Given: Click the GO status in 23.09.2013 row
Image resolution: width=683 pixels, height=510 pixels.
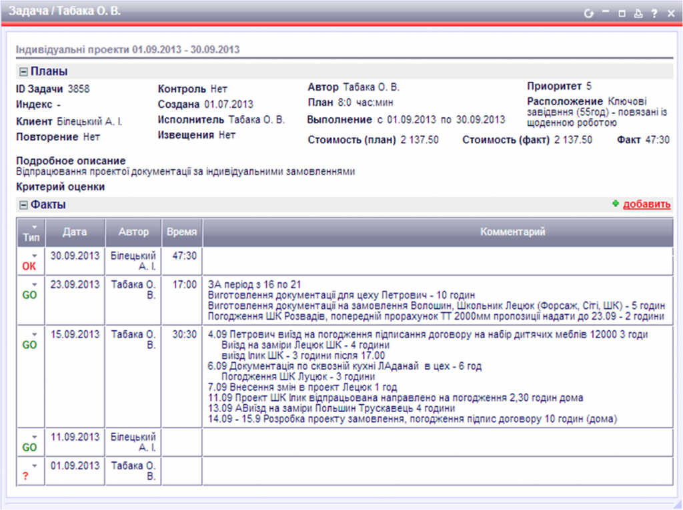Looking at the screenshot, I should [x=29, y=295].
